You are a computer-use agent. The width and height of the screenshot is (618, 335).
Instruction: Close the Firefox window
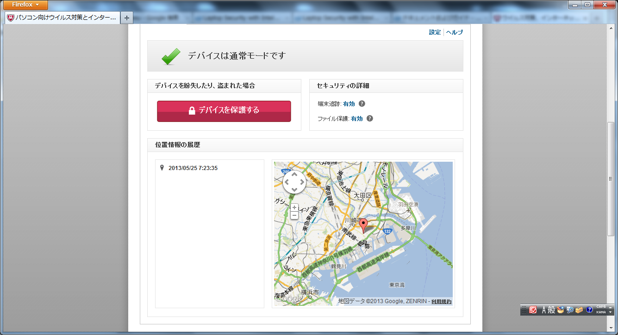point(604,5)
